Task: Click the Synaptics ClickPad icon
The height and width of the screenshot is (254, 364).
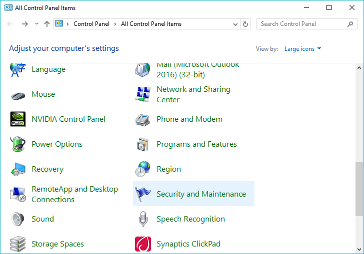Action: point(143,244)
